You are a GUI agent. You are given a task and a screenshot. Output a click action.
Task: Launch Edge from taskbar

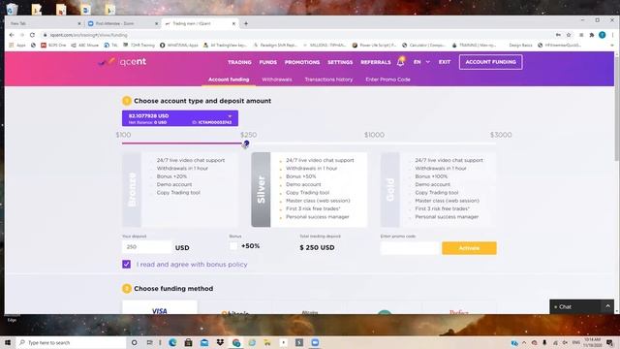point(172,342)
